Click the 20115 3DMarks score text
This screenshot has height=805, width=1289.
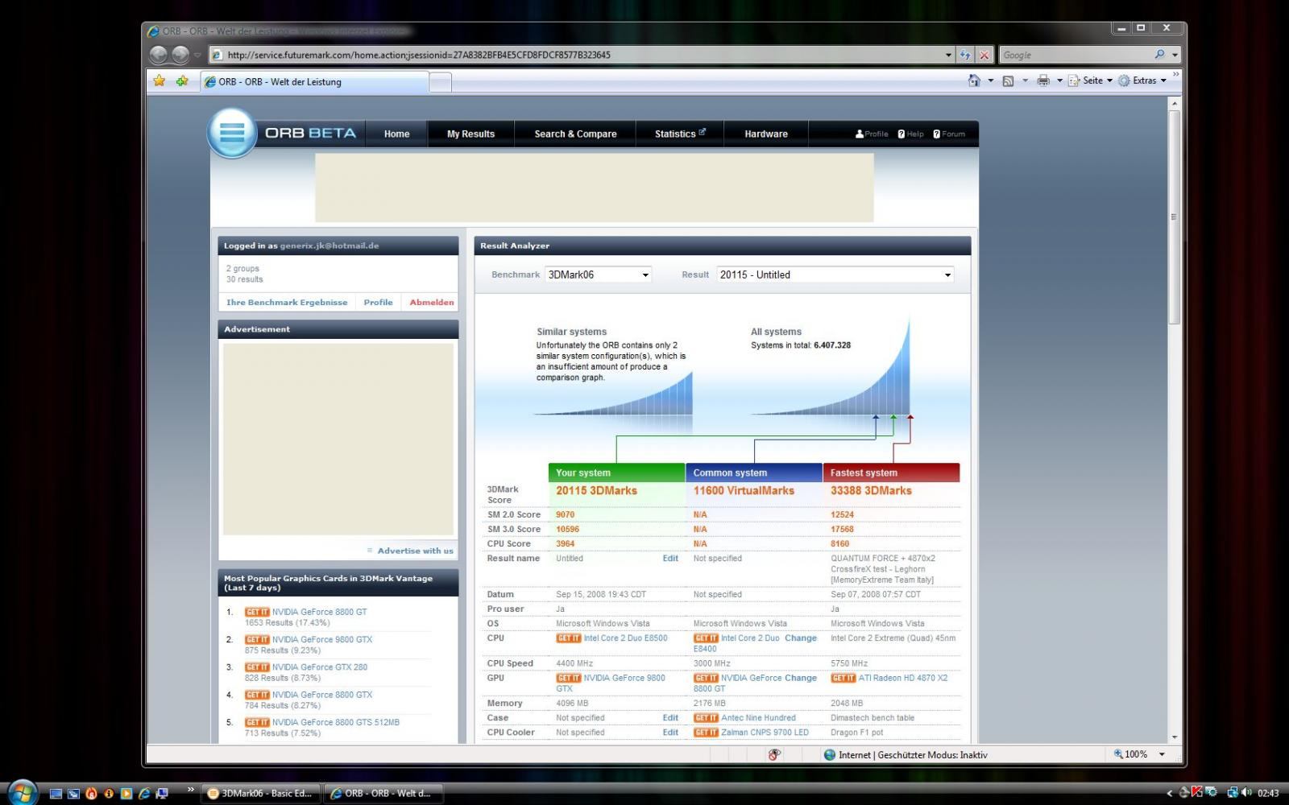coord(596,490)
